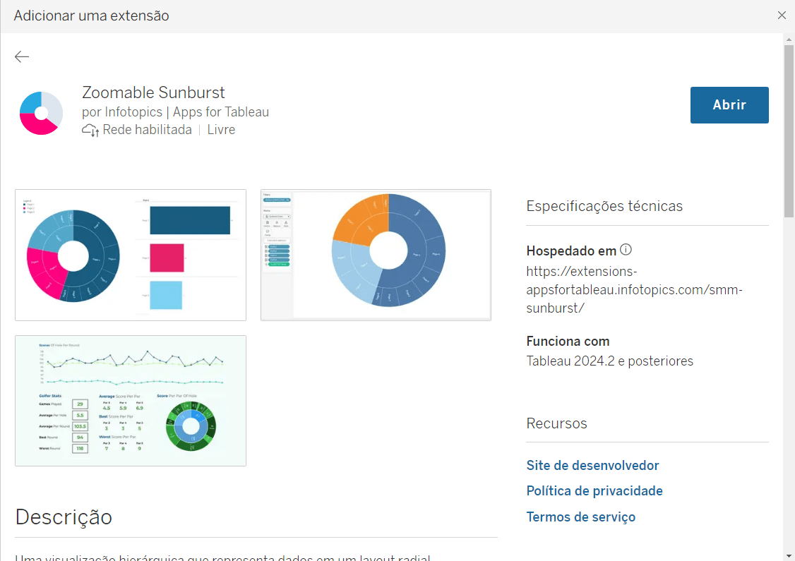Image resolution: width=795 pixels, height=561 pixels.
Task: Click the scrollbar up arrow
Action: click(x=789, y=38)
